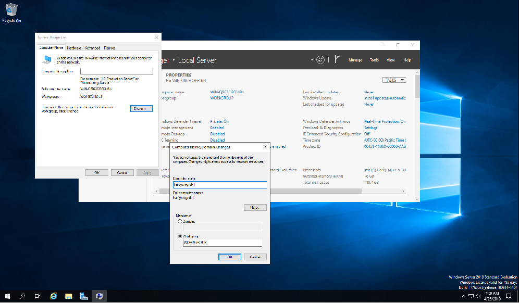
Task: Click the Private: On firewall link
Action: [219, 121]
